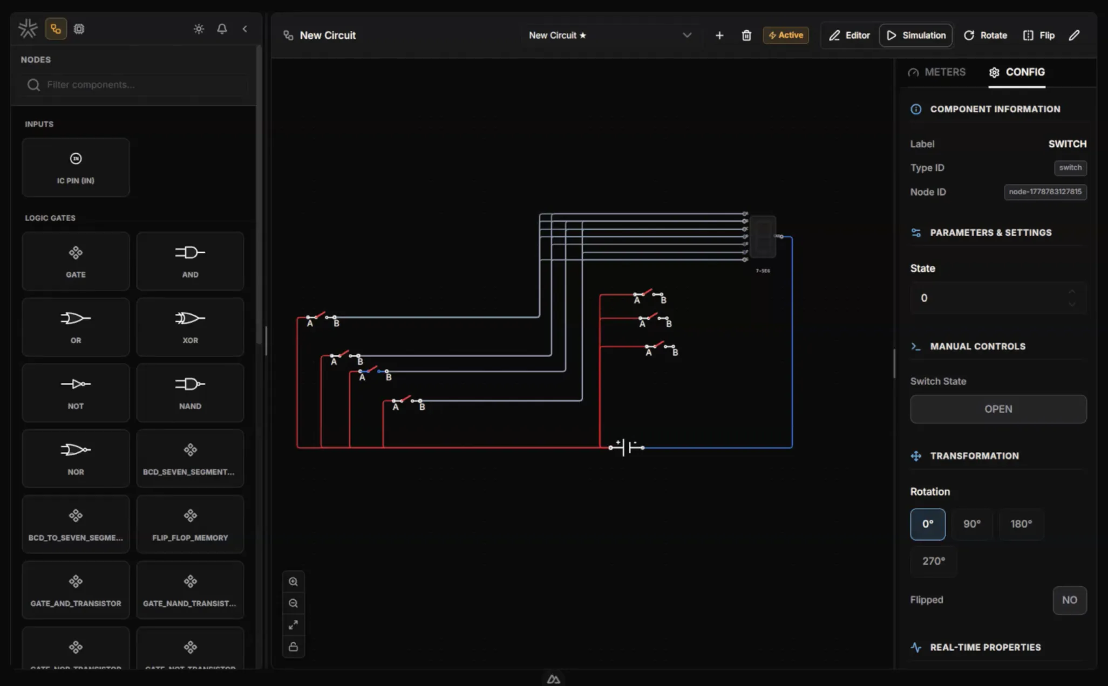Click the Filter components search field
This screenshot has width=1108, height=686.
pos(135,85)
